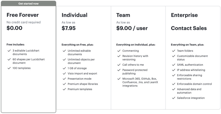Click checkmark beside 1 GB of storage
The width and height of the screenshot is (221, 114).
coord(64,68)
